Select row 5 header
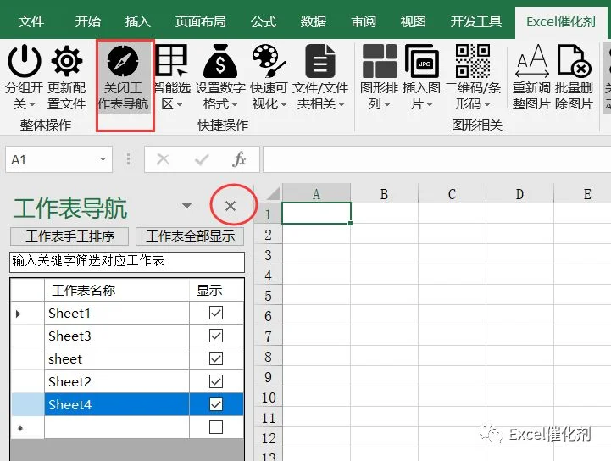Screen dimensions: 611x461 click(x=268, y=296)
